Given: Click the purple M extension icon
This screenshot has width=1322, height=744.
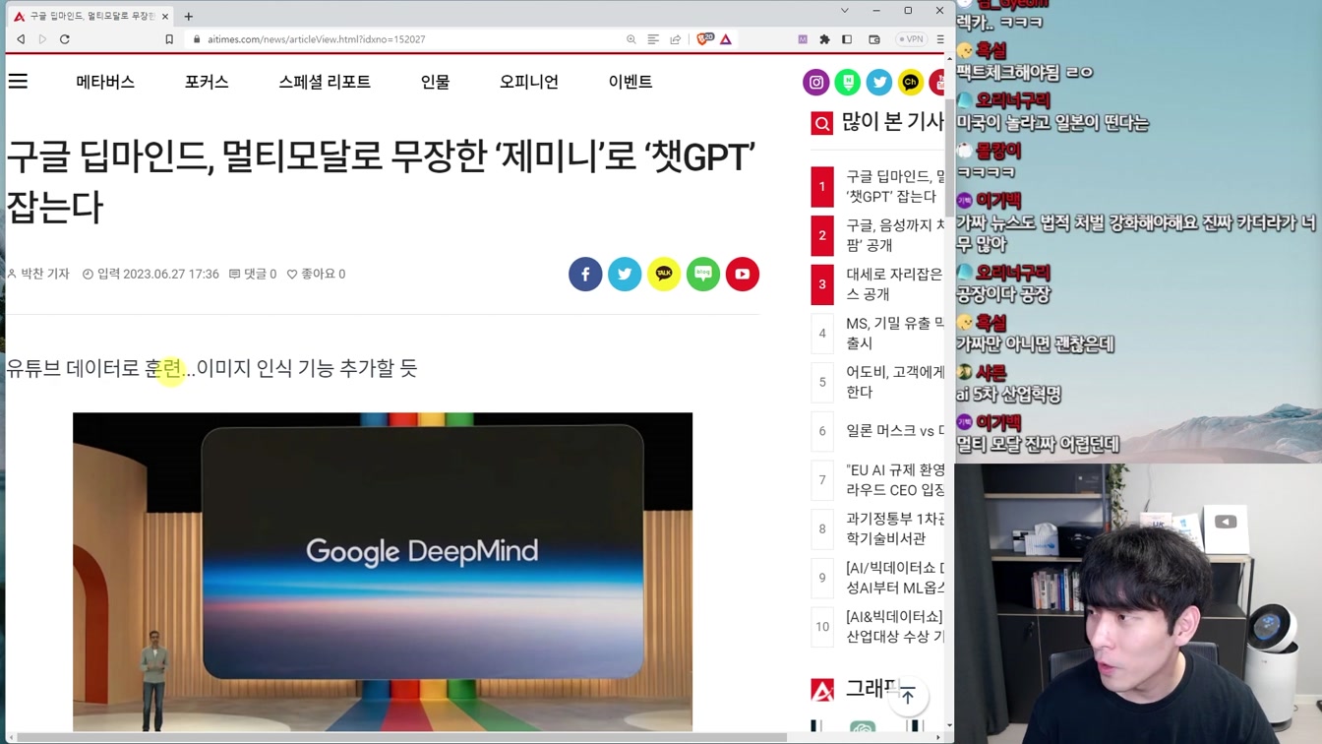Looking at the screenshot, I should (x=803, y=39).
